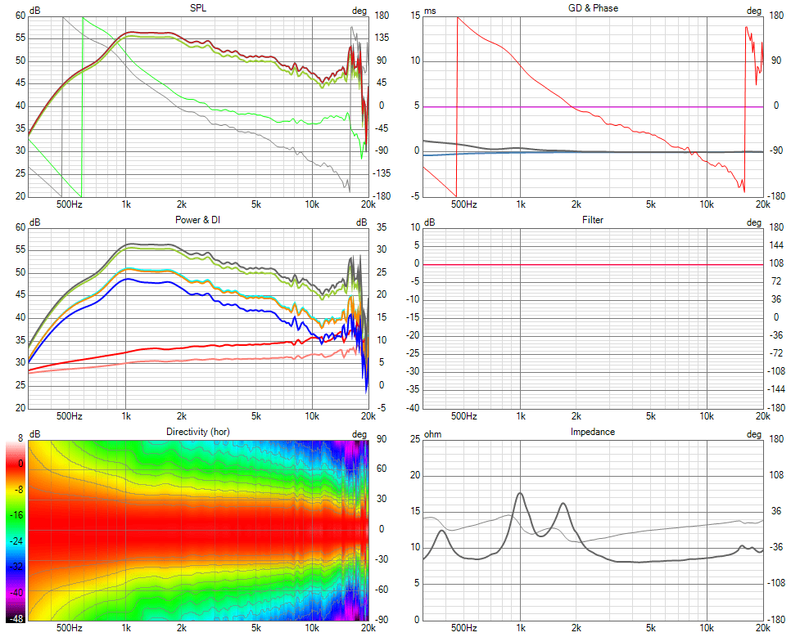Click the directivity color scale bar
The width and height of the screenshot is (791, 637).
click(x=16, y=532)
